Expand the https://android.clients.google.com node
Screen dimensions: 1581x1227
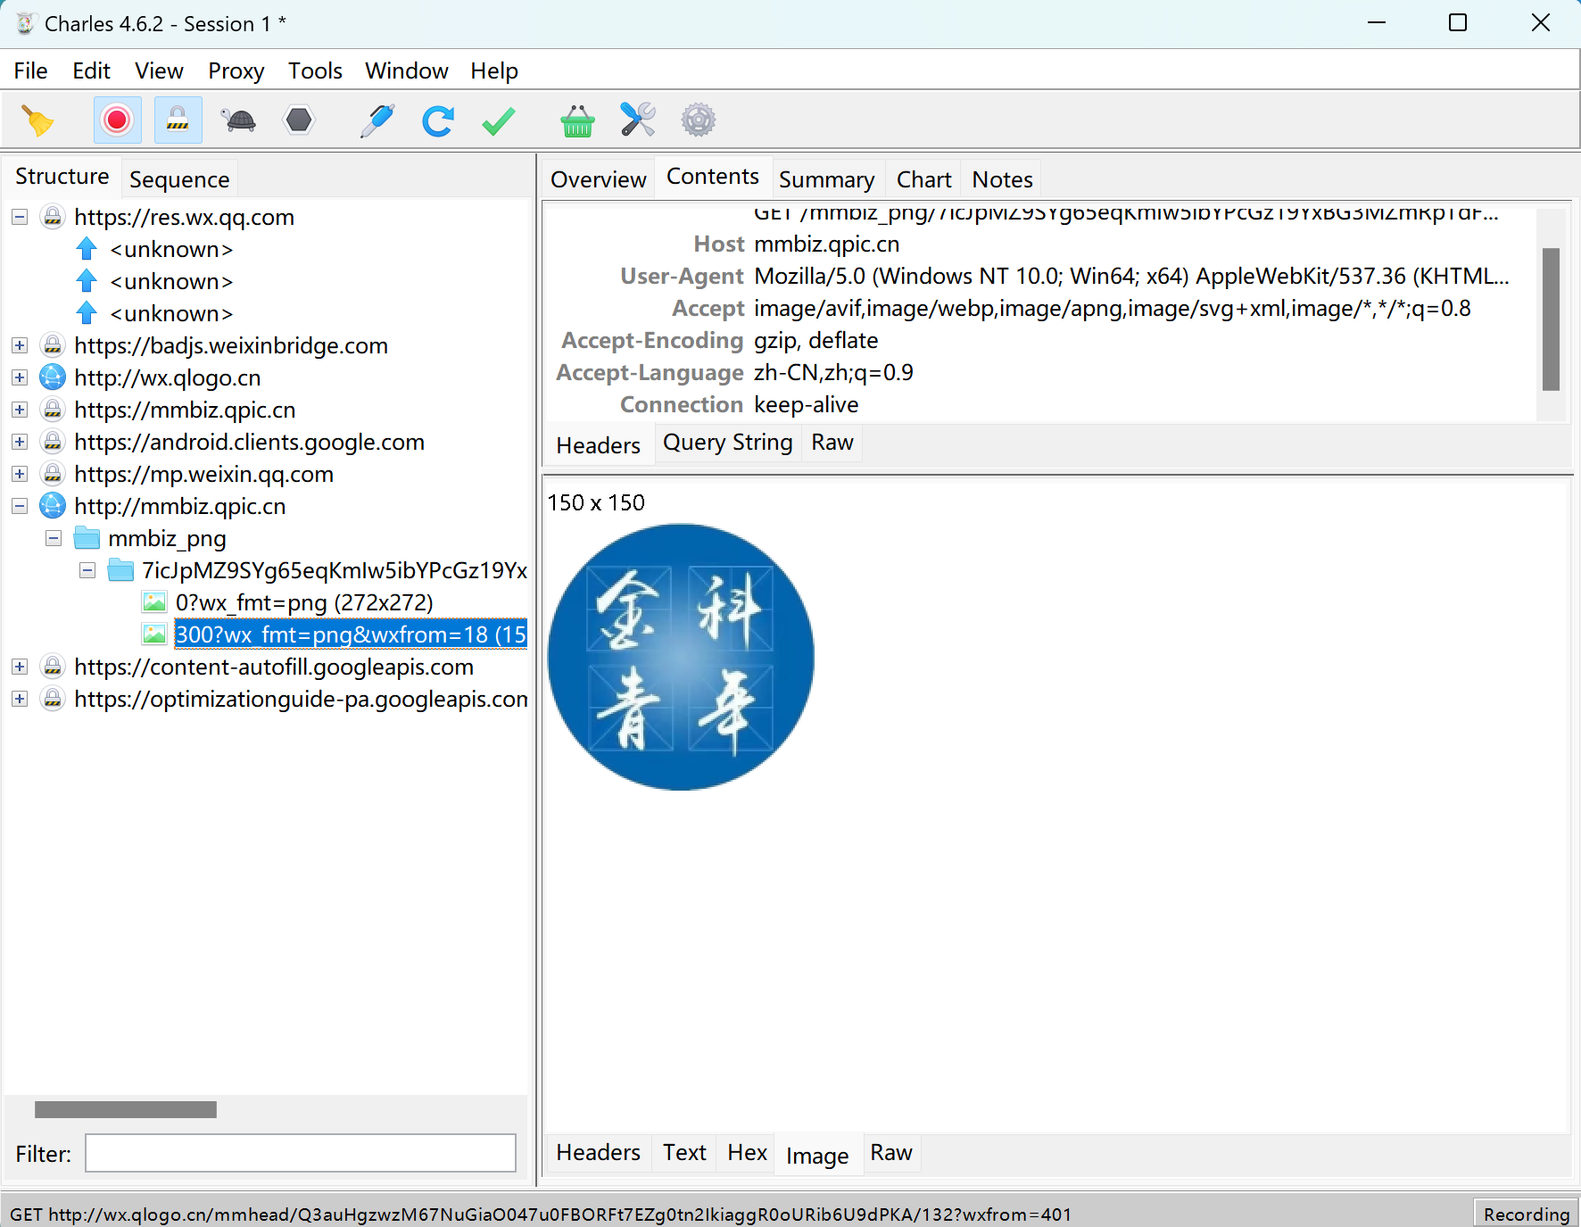click(x=20, y=442)
